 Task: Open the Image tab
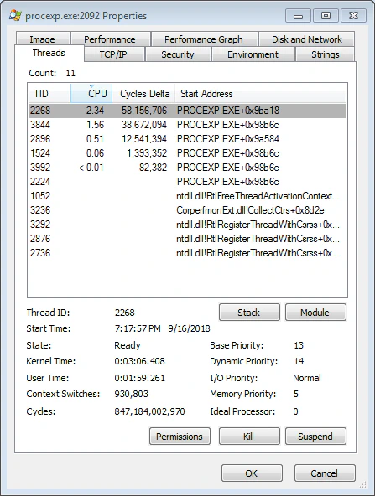pyautogui.click(x=43, y=39)
